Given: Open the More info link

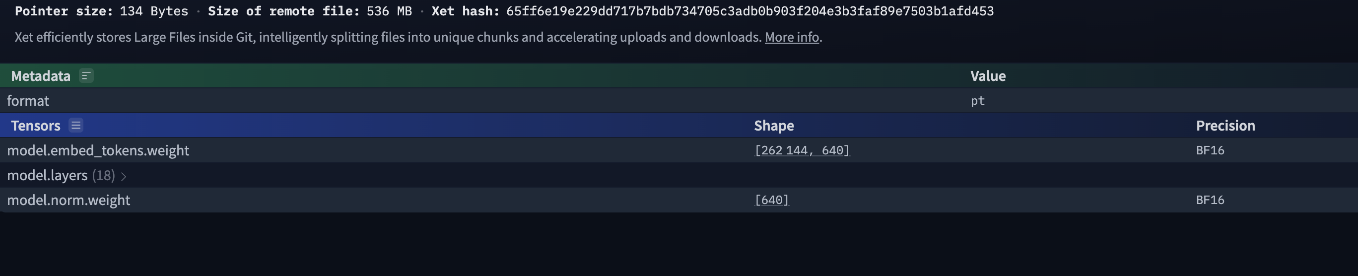Looking at the screenshot, I should pyautogui.click(x=791, y=37).
